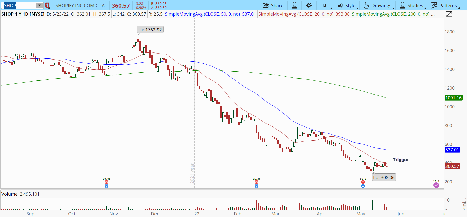The height and width of the screenshot is (217, 467).
Task: Open the flask Edit Studies icon
Action: click(294, 5)
